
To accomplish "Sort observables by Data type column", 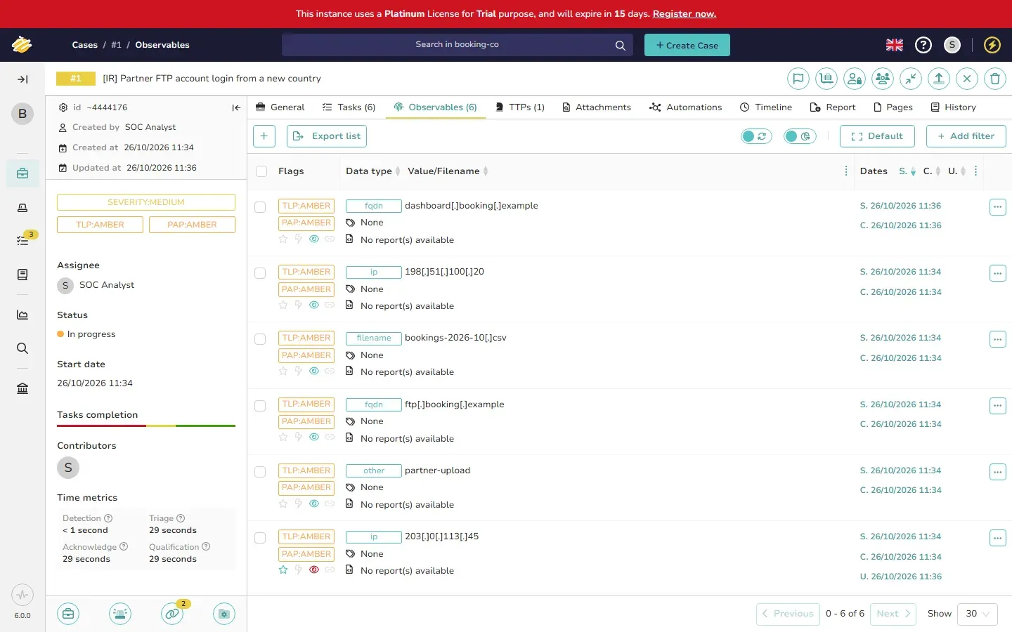I will coord(372,171).
